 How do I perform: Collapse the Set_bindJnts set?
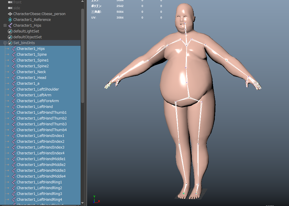click(x=5, y=43)
